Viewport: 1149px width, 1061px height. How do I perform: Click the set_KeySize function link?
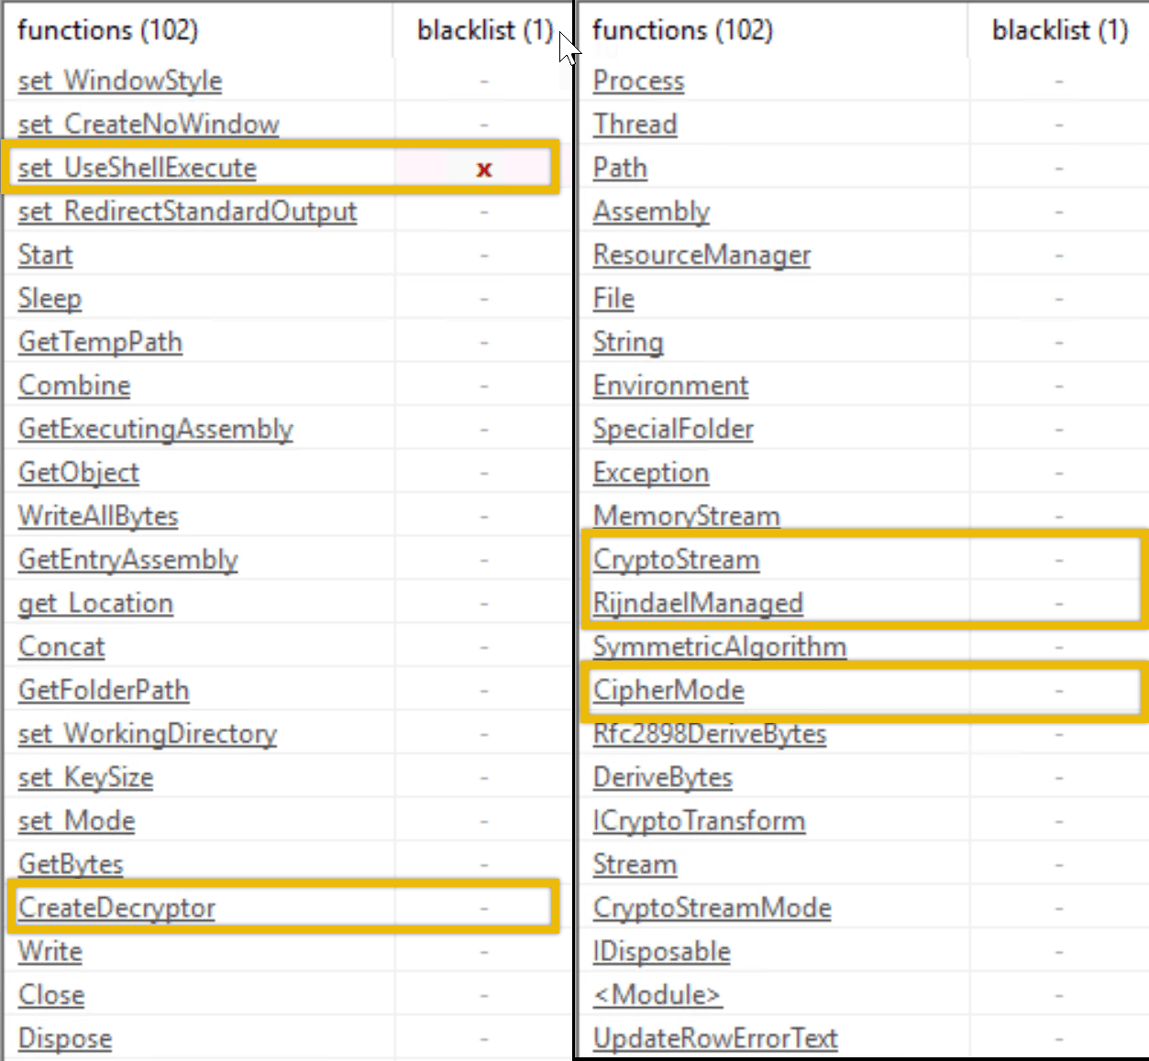pos(85,777)
